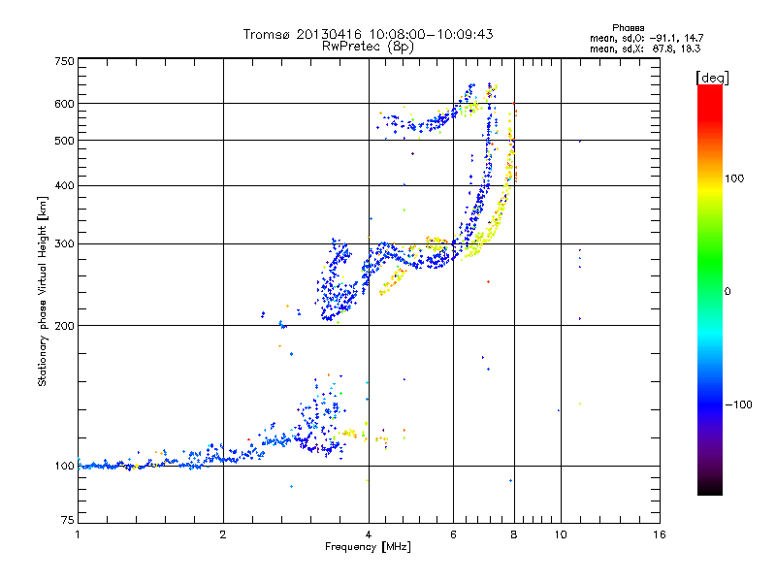Click the y-axis height label "100" km
Screen dimensions: 776x582
click(64, 467)
